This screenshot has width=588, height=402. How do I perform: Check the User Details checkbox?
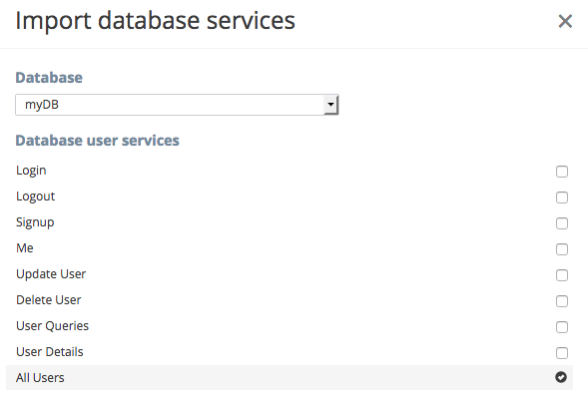pyautogui.click(x=561, y=352)
